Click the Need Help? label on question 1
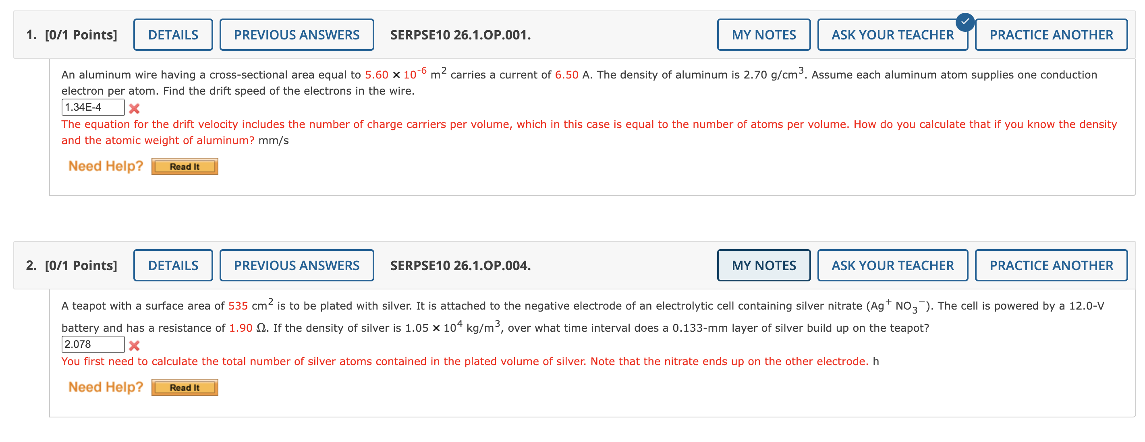This screenshot has height=442, width=1145. [105, 166]
